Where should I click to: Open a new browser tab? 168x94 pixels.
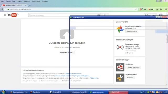pyautogui.click(x=30, y=5)
